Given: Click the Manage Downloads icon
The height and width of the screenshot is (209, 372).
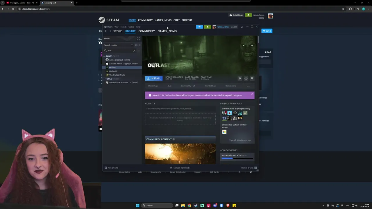Looking at the screenshot, I should pyautogui.click(x=171, y=168).
